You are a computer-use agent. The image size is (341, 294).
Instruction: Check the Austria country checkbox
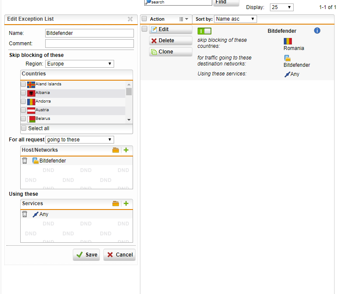click(x=23, y=110)
